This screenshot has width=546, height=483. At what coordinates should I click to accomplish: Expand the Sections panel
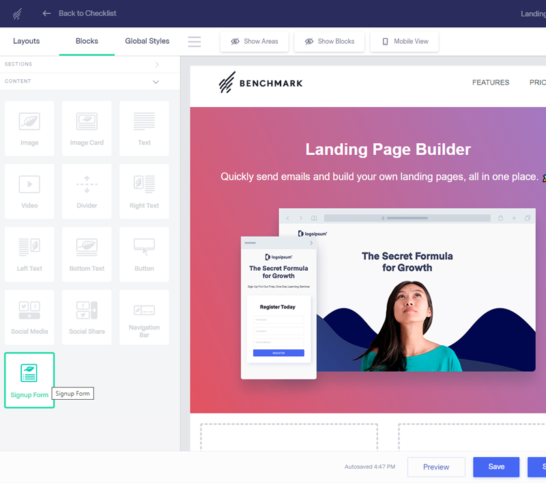tap(157, 64)
